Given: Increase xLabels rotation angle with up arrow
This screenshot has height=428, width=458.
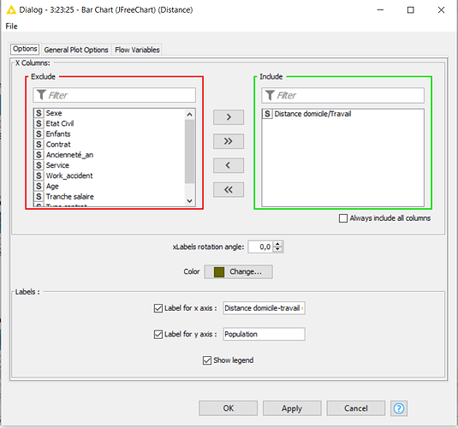Looking at the screenshot, I should click(277, 244).
